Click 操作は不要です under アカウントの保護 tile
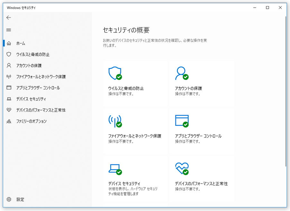 pyautogui.click(x=188, y=94)
